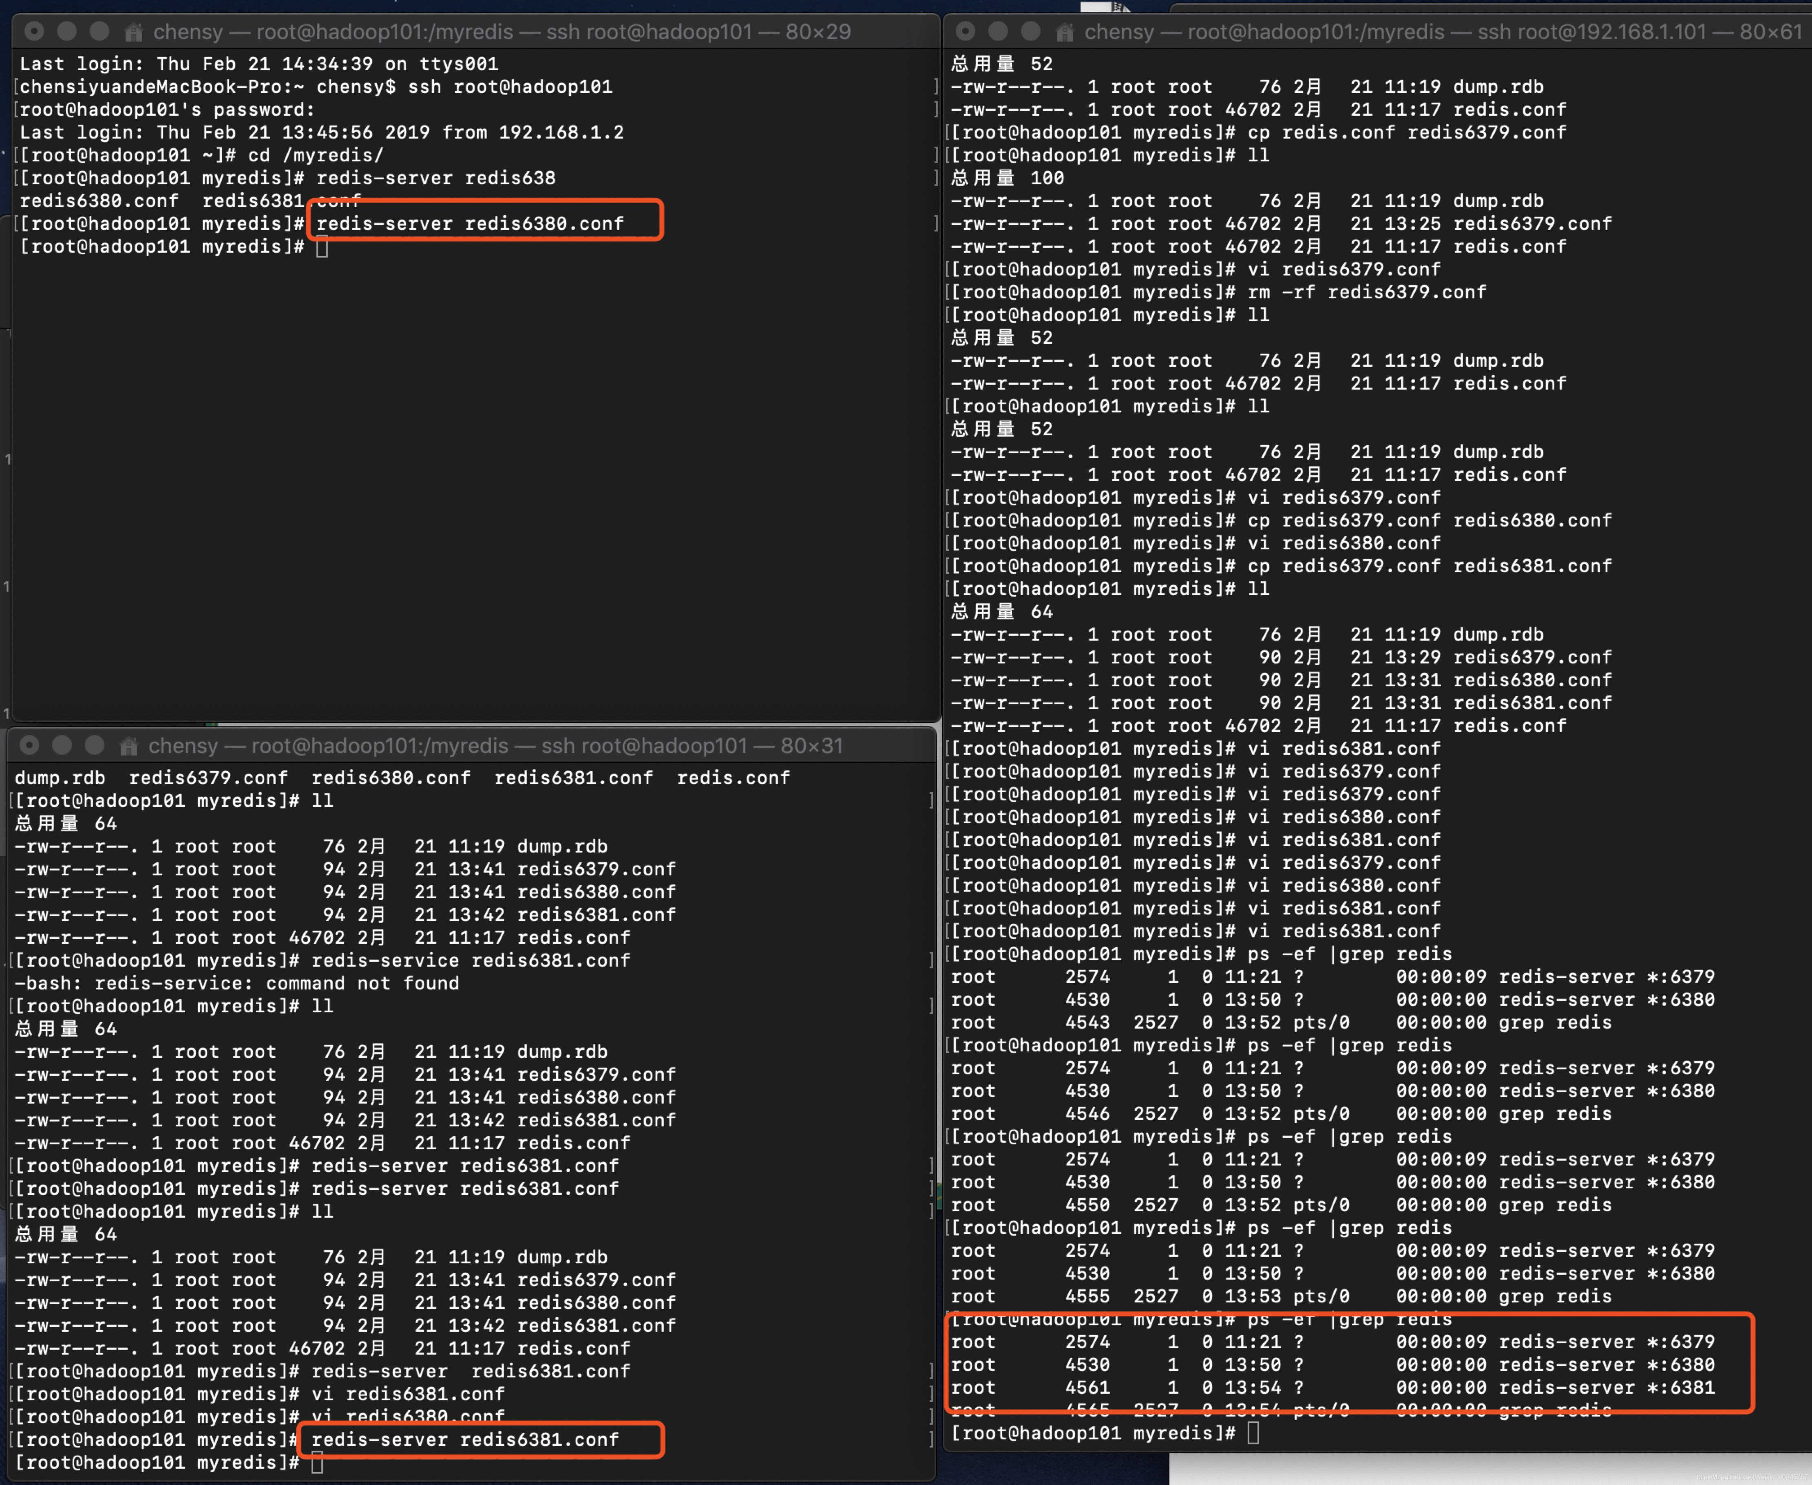Click the 80×29 terminal window title text
Viewport: 1812px width, 1485px height.
502,33
